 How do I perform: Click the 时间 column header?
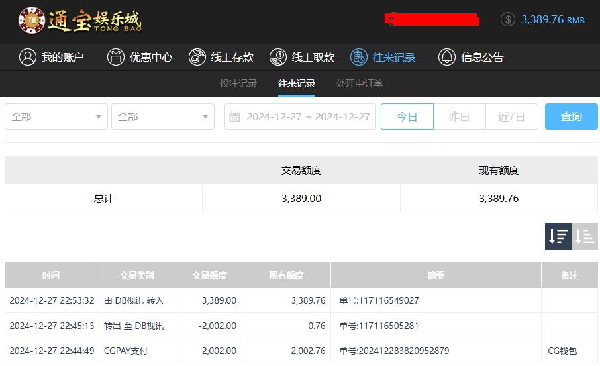51,275
